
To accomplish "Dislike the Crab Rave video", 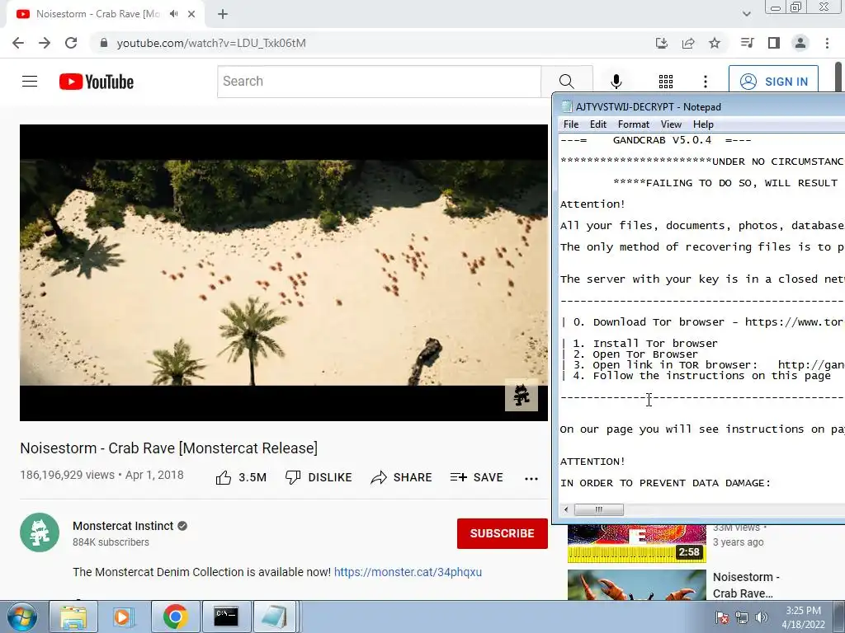I will click(x=319, y=477).
